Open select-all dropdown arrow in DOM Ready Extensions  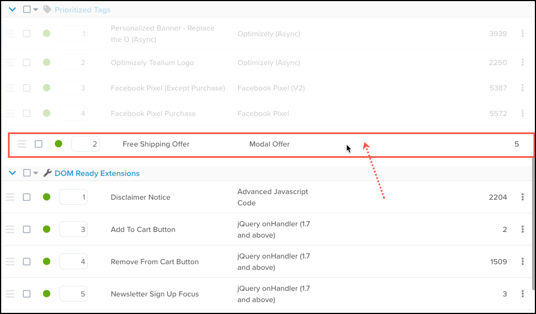point(35,174)
